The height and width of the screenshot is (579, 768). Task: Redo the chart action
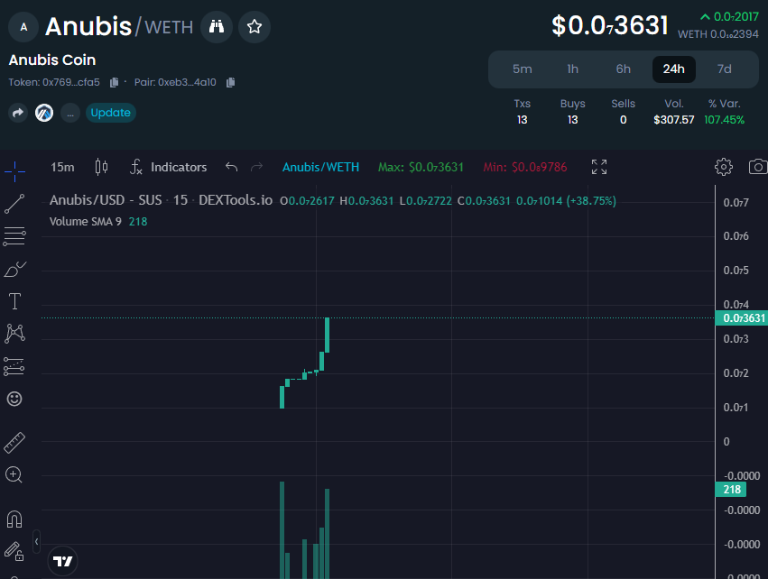click(256, 168)
